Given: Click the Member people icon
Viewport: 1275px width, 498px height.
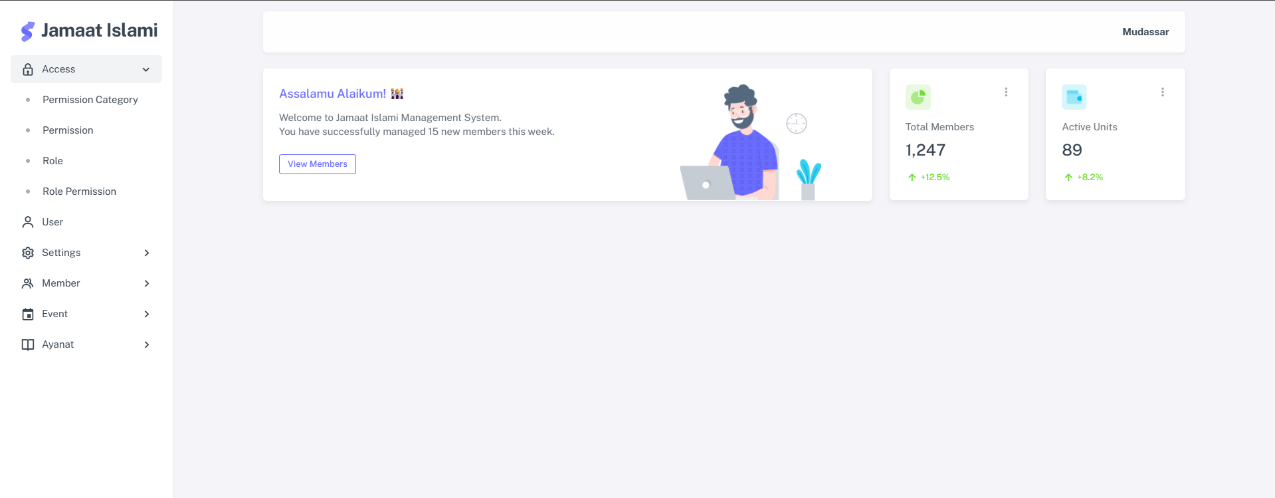Looking at the screenshot, I should [28, 283].
